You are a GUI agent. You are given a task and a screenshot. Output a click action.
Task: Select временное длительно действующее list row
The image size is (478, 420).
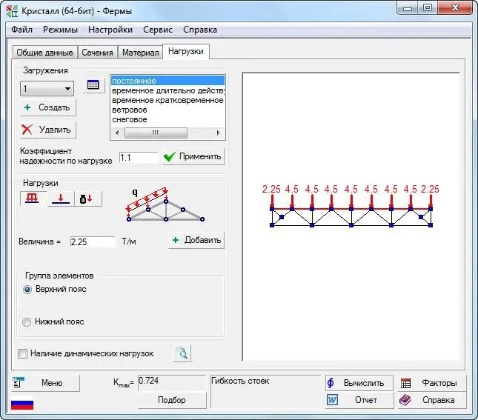[x=168, y=90]
